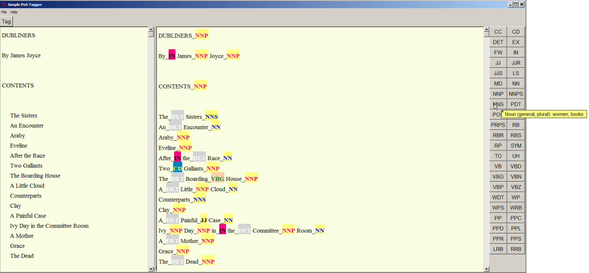Open the File menu
The height and width of the screenshot is (273, 589).
click(4, 12)
